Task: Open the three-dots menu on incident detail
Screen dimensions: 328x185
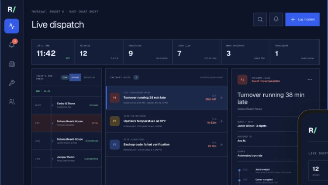Action: click(310, 80)
